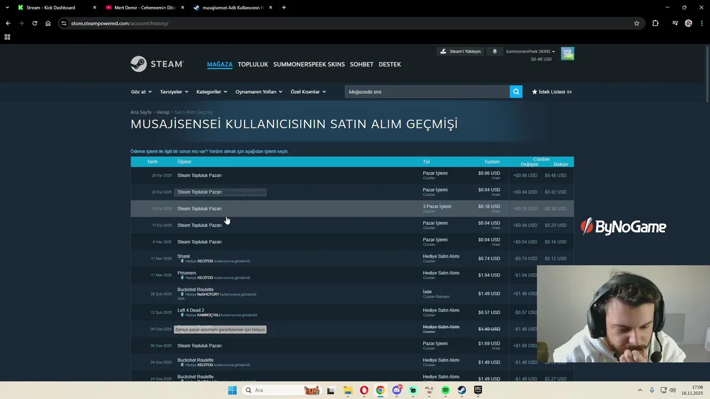
Task: Open volume control in system tray
Action: [673, 390]
